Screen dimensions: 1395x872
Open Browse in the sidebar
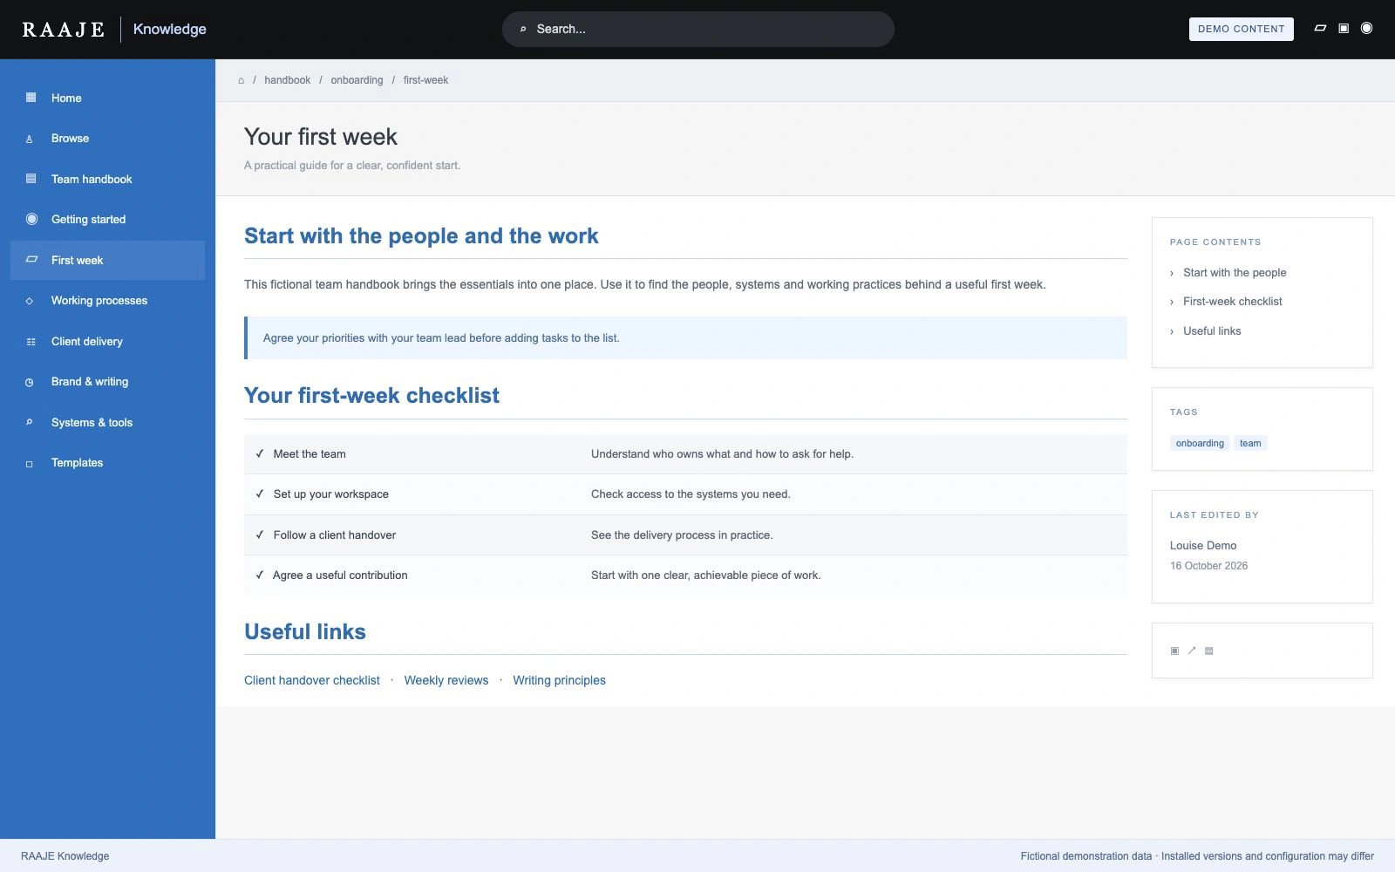tap(107, 139)
